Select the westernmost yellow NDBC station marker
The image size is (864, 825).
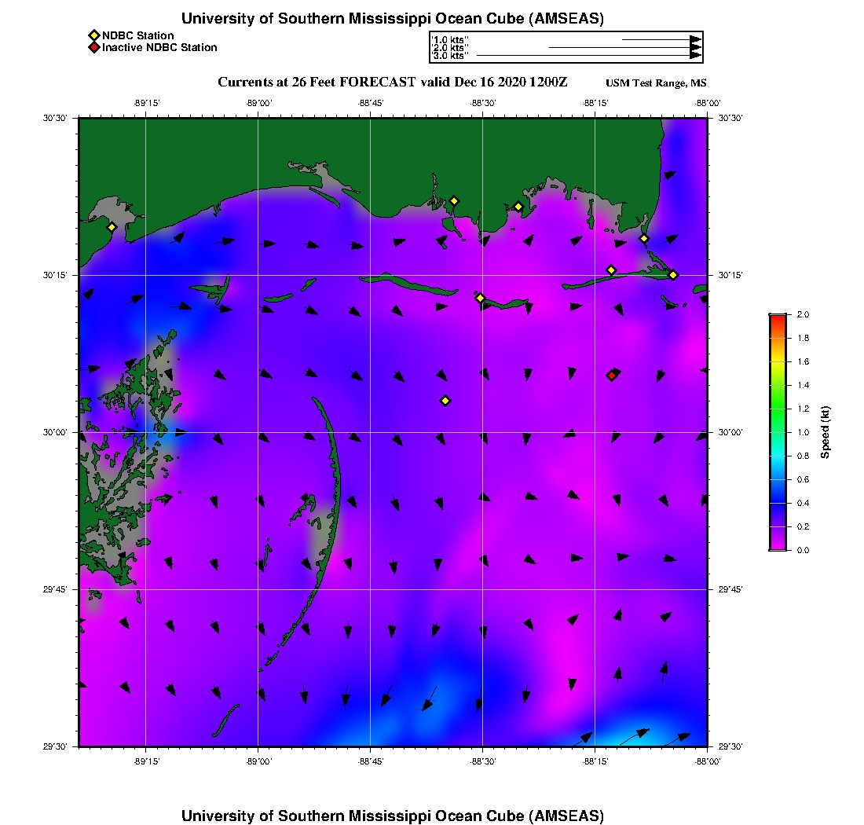112,227
